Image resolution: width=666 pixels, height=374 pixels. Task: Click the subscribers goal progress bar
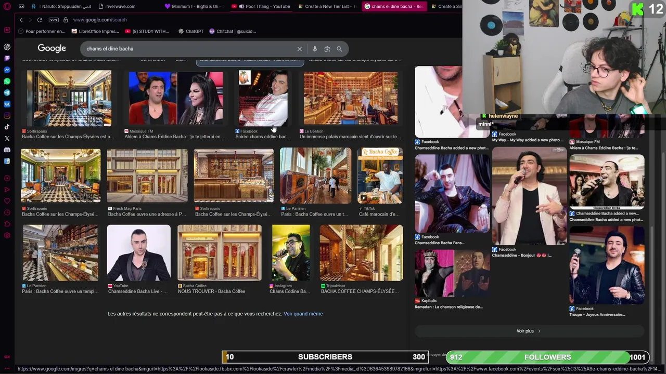pyautogui.click(x=325, y=357)
